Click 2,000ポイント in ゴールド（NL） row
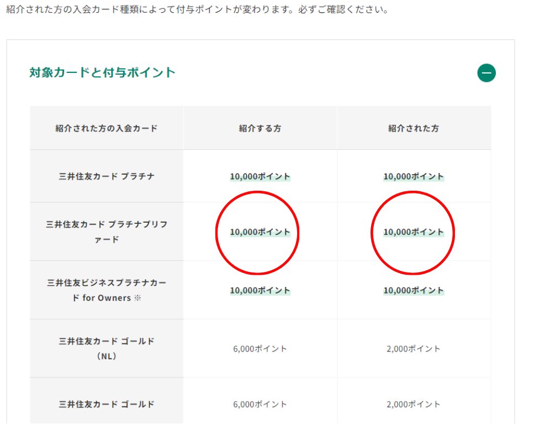 [414, 349]
